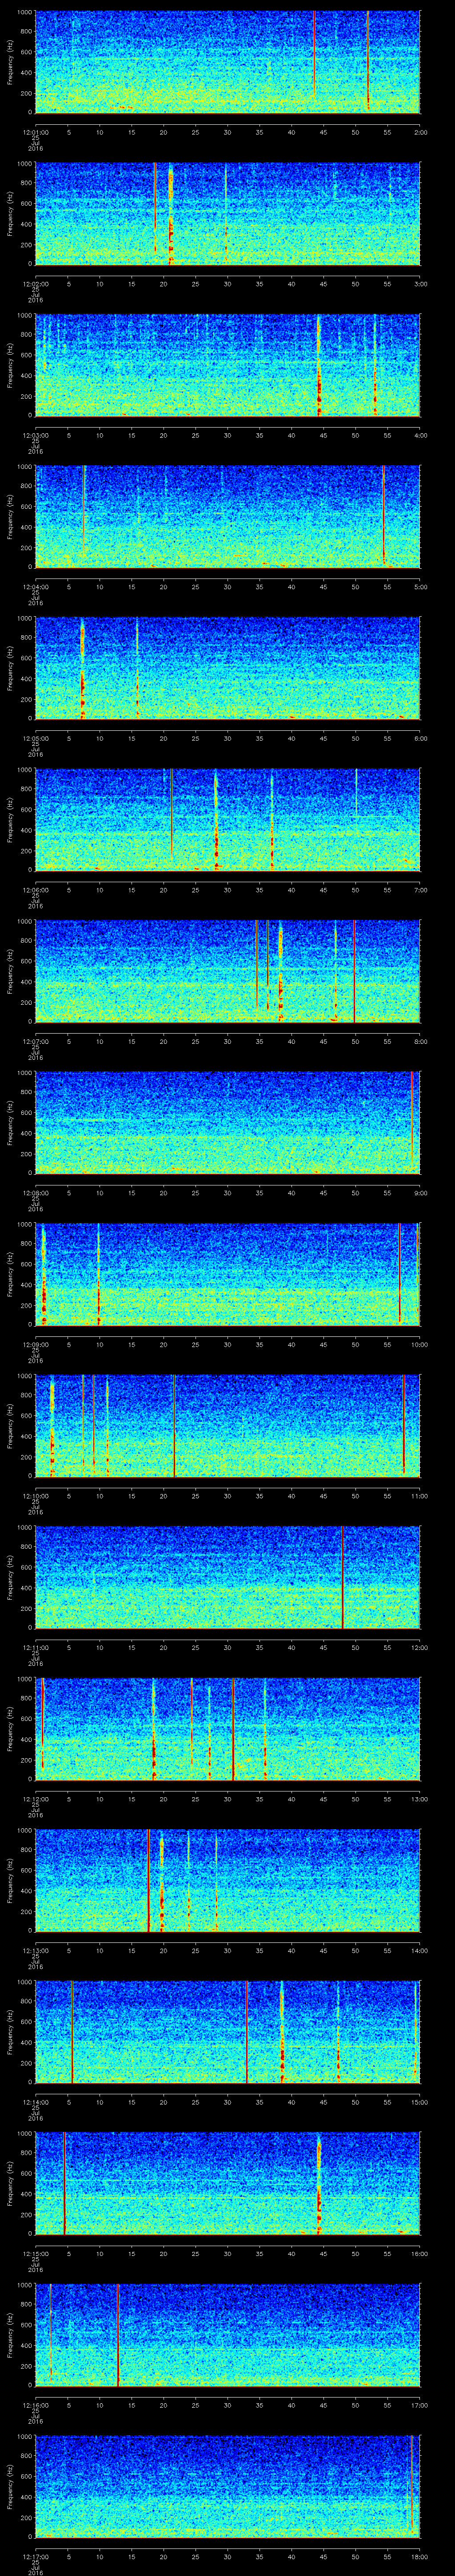The image size is (455, 2576).
Task: Open the spectrogram starting at 12:07:00
Action: 228,971
